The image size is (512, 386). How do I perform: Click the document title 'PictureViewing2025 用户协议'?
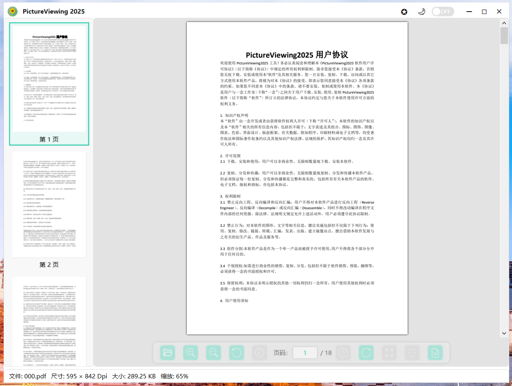click(297, 55)
